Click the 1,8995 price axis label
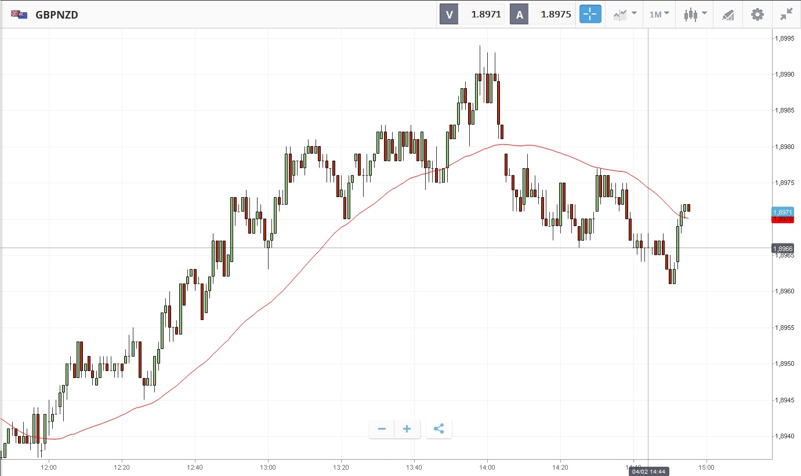 tap(785, 38)
